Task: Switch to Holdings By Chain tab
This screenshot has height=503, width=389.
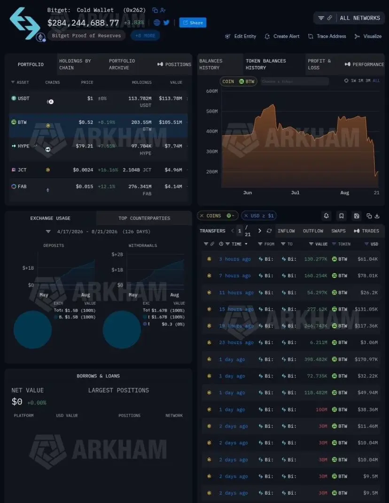Action: [75, 64]
